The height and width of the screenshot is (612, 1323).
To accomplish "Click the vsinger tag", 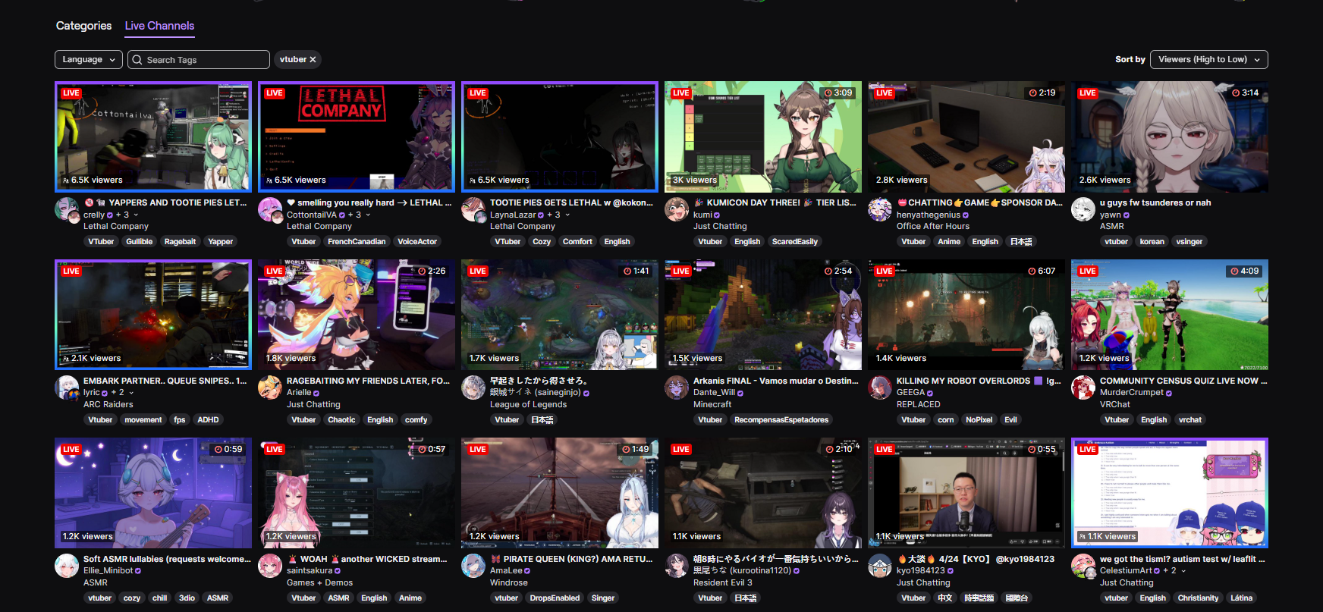I will pos(1189,241).
